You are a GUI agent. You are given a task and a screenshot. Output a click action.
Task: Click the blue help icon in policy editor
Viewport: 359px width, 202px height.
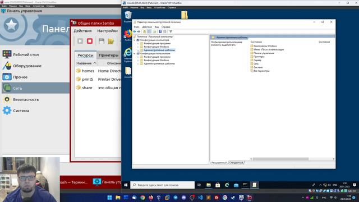pyautogui.click(x=160, y=31)
